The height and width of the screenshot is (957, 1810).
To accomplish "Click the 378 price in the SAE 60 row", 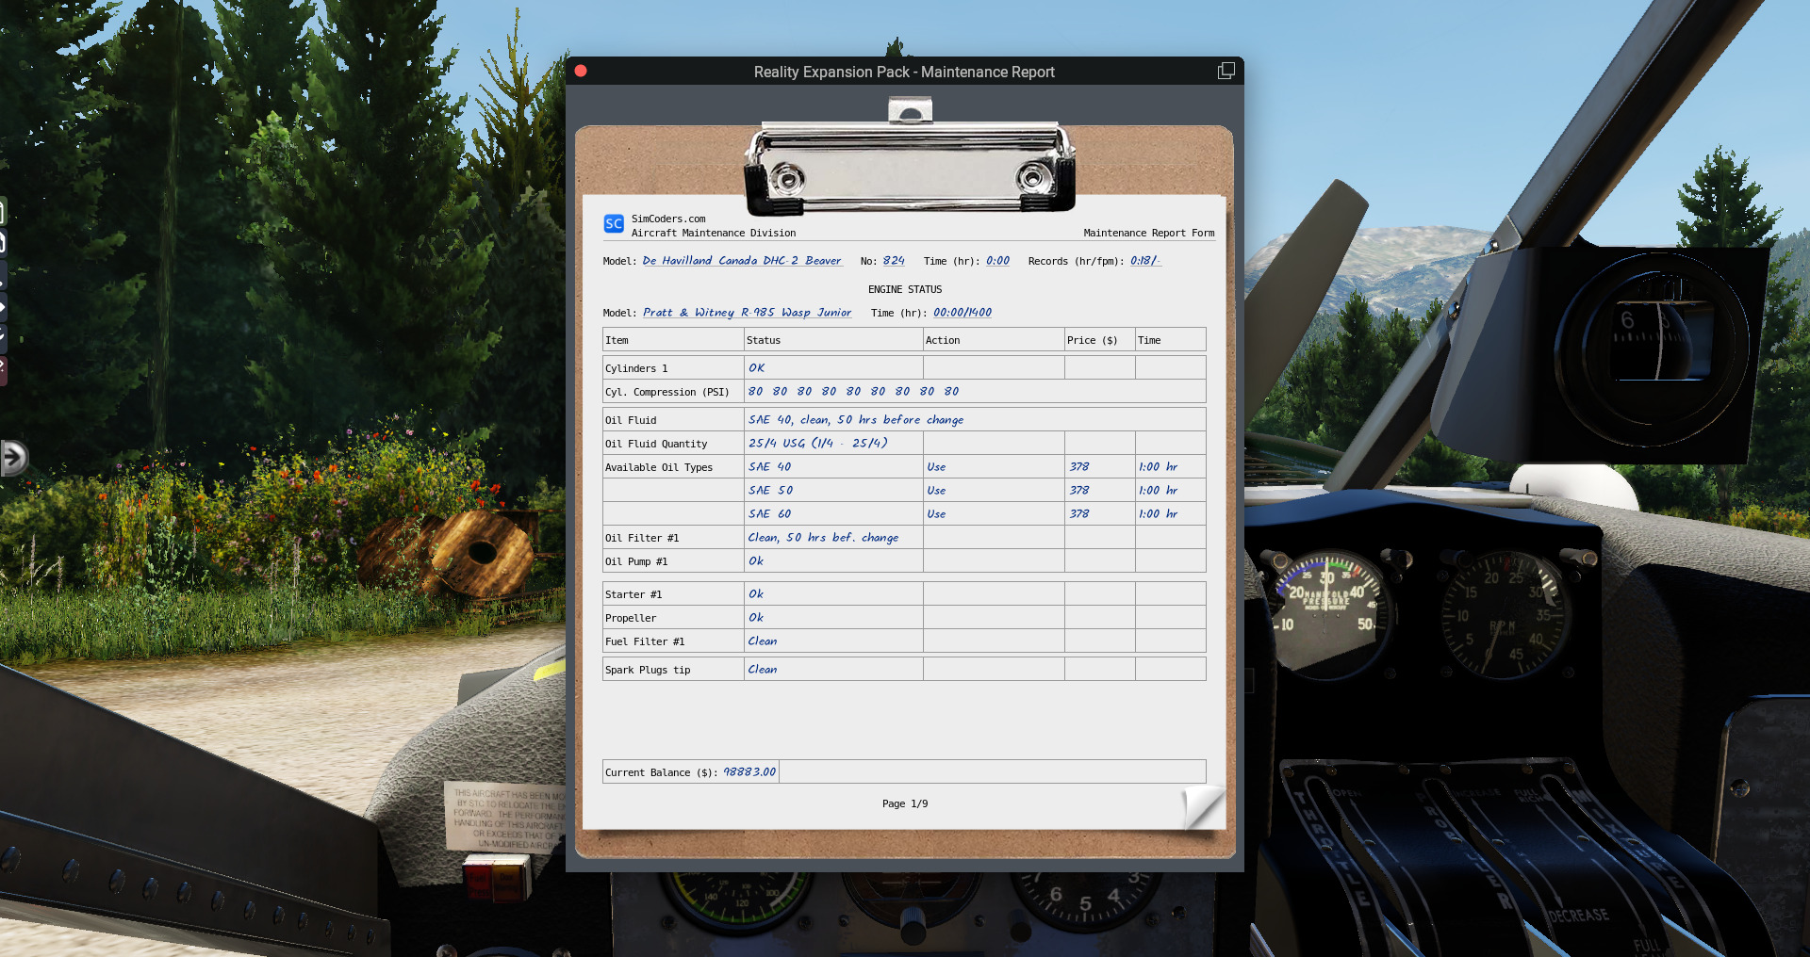I will tap(1079, 514).
